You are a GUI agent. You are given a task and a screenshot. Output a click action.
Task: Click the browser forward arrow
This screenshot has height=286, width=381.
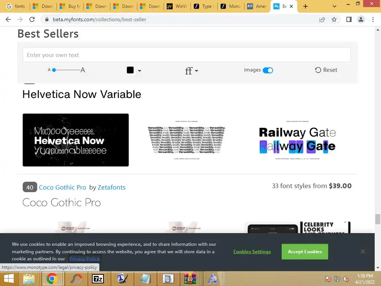point(20,19)
